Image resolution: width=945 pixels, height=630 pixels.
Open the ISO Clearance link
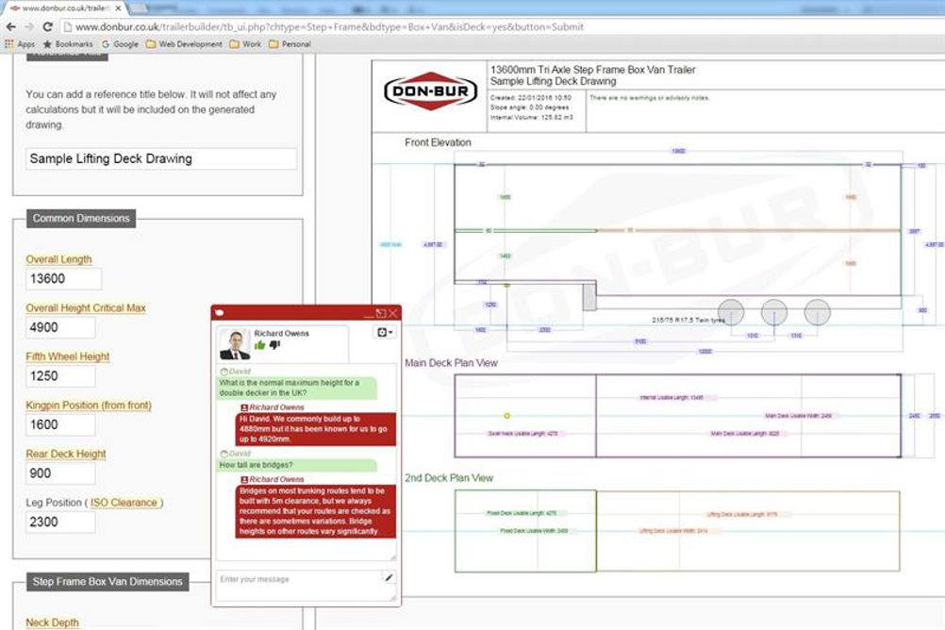(125, 503)
